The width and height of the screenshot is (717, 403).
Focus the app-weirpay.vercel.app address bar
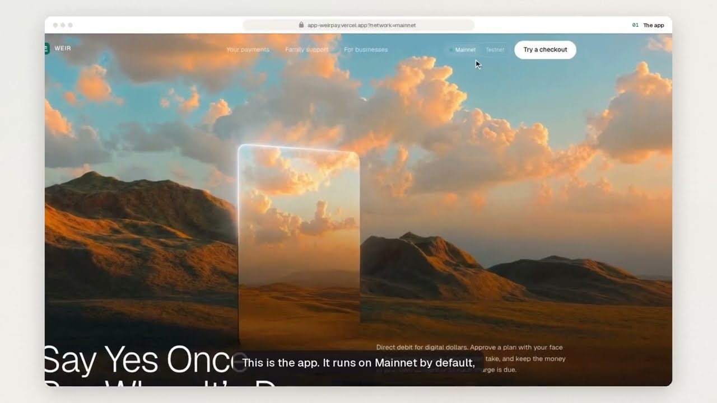click(x=358, y=25)
